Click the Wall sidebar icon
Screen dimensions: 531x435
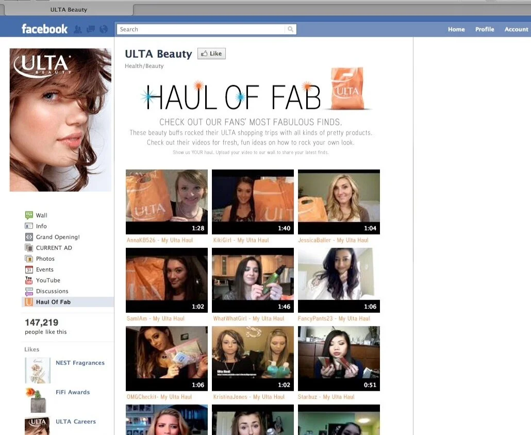tap(29, 215)
